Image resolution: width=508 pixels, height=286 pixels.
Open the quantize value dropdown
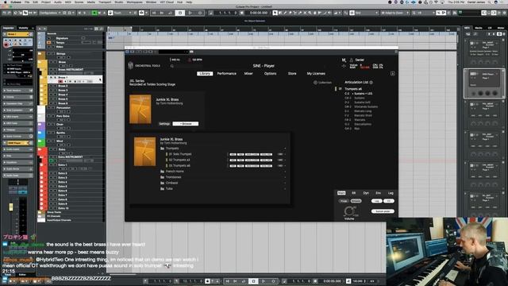point(425,13)
